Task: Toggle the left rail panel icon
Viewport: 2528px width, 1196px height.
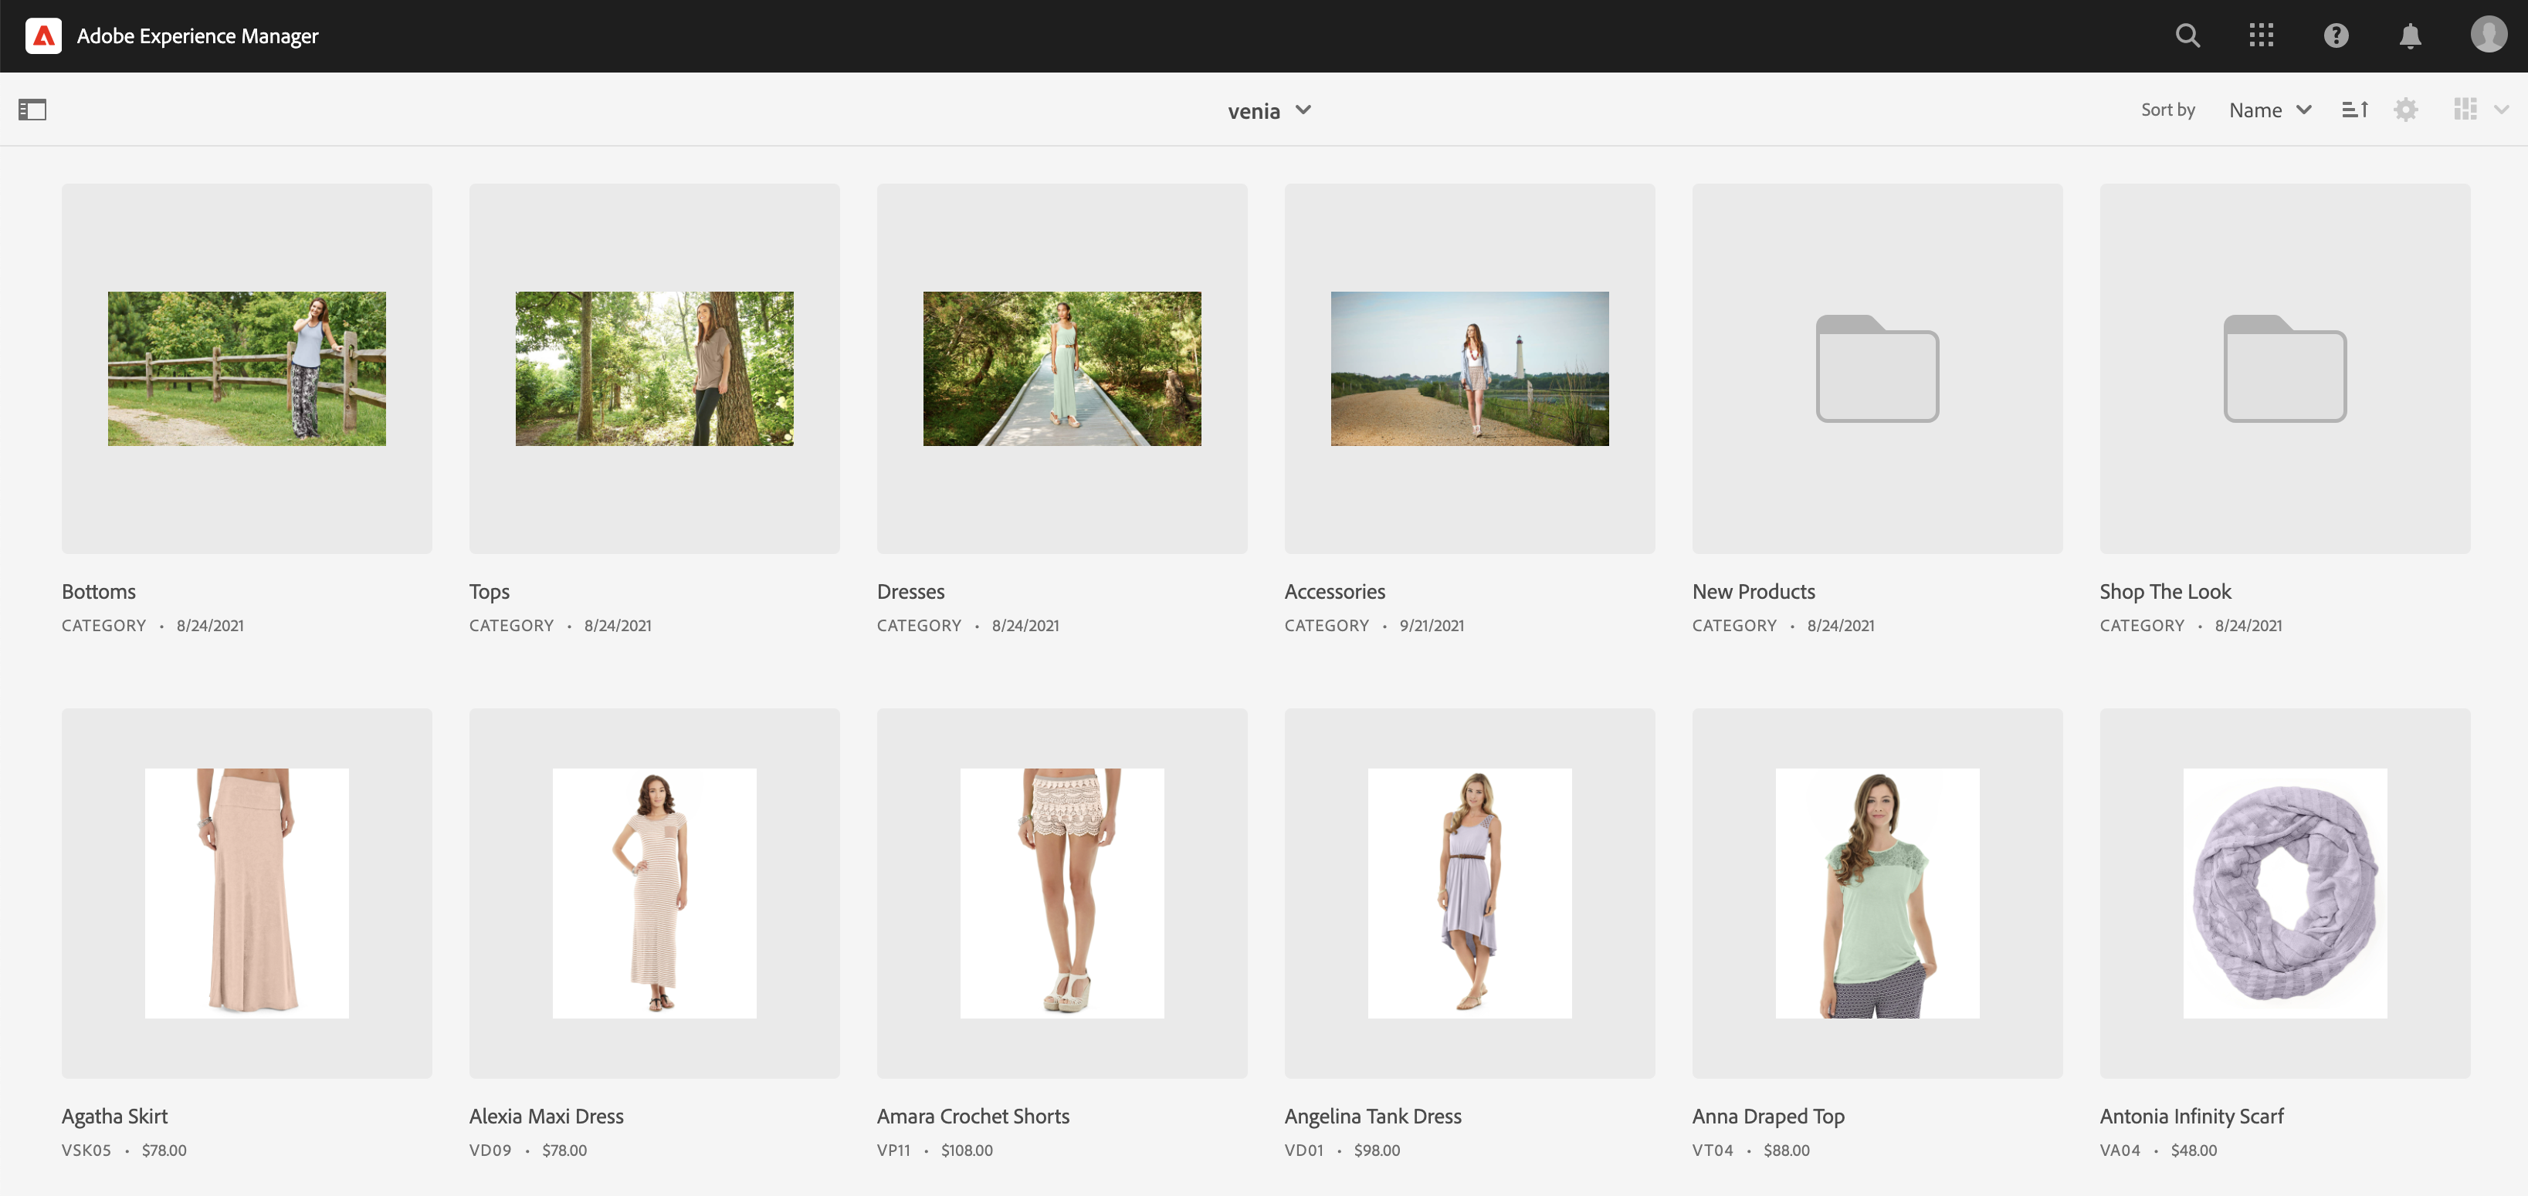Action: click(x=32, y=110)
